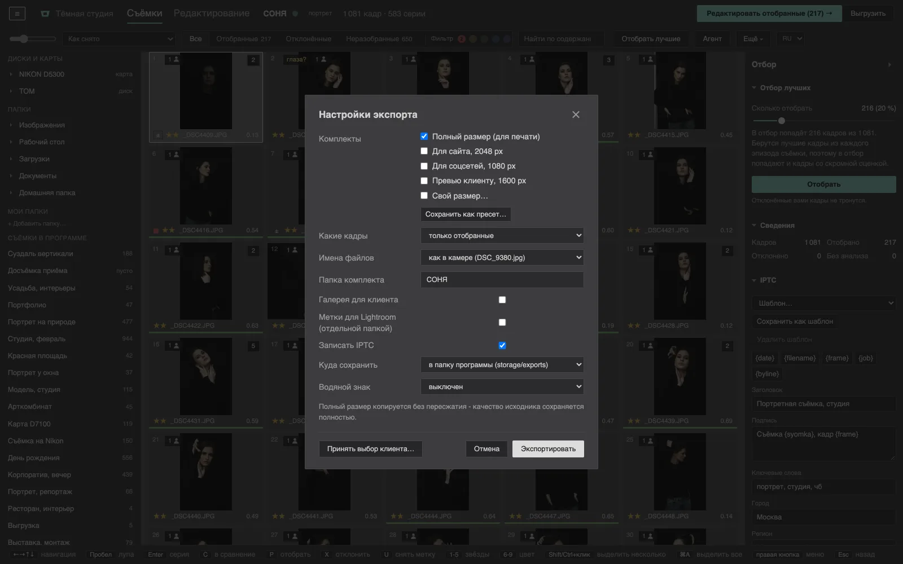Click the series stack badge on DSC4409.JPG

[253, 60]
